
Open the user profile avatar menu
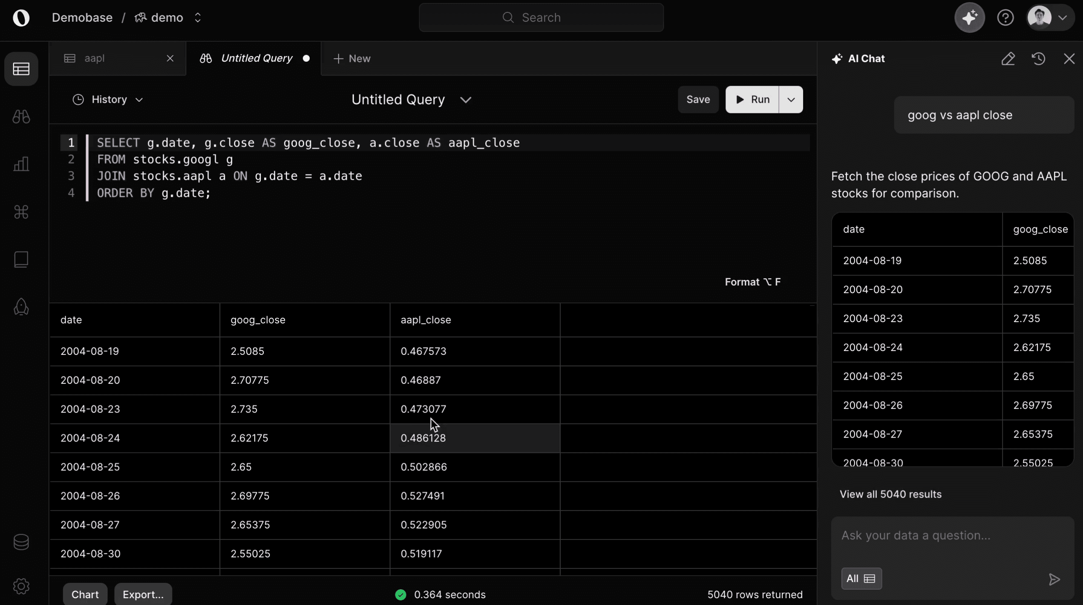1050,17
